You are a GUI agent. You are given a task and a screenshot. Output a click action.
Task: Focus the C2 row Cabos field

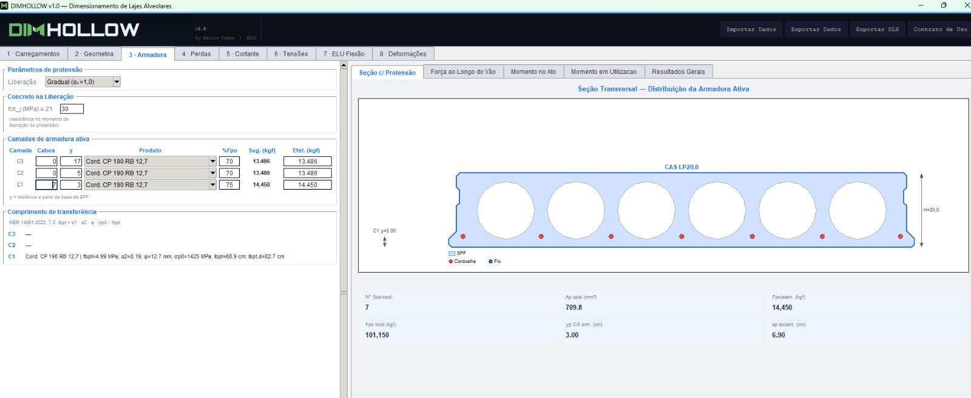[x=46, y=173]
